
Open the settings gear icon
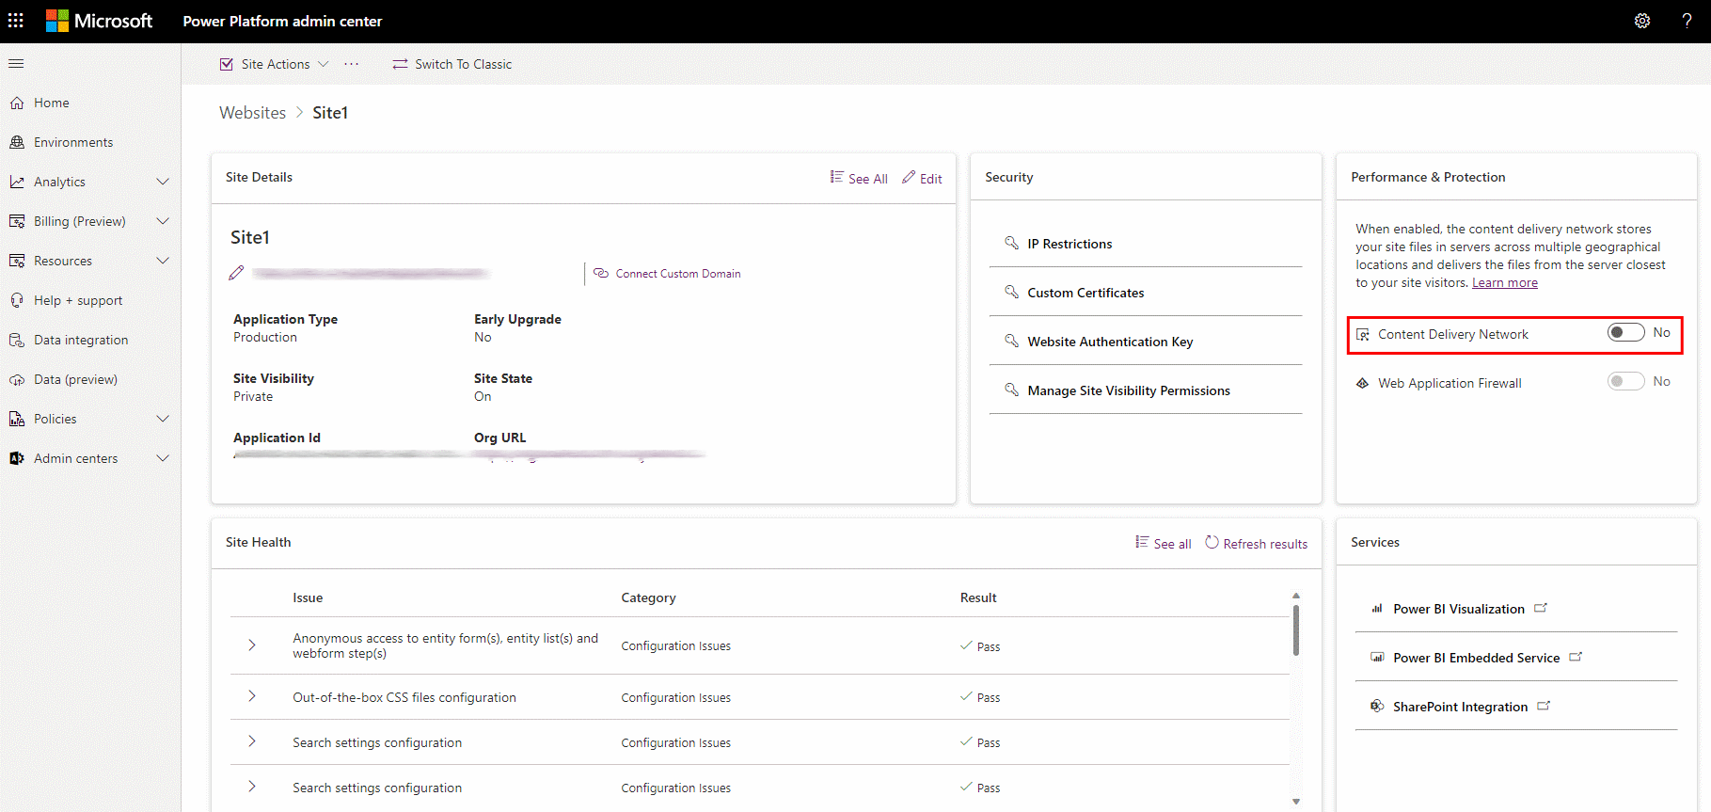point(1642,21)
